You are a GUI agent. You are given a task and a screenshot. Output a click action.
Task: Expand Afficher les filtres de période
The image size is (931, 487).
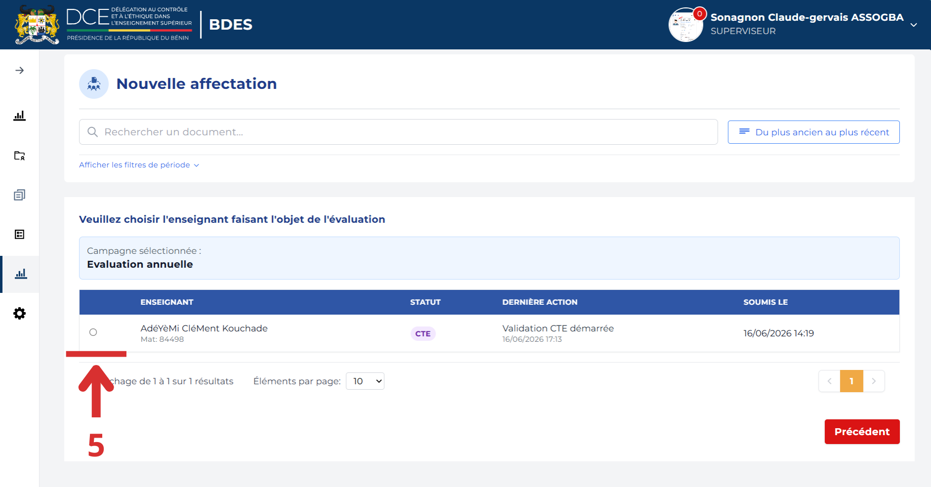pos(139,165)
